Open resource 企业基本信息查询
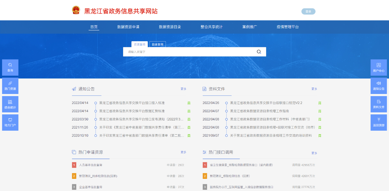389x191 pixels. click(91, 187)
